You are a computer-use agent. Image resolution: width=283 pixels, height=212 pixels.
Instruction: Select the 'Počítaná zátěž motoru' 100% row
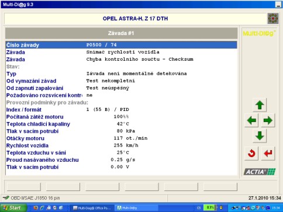(x=122, y=117)
